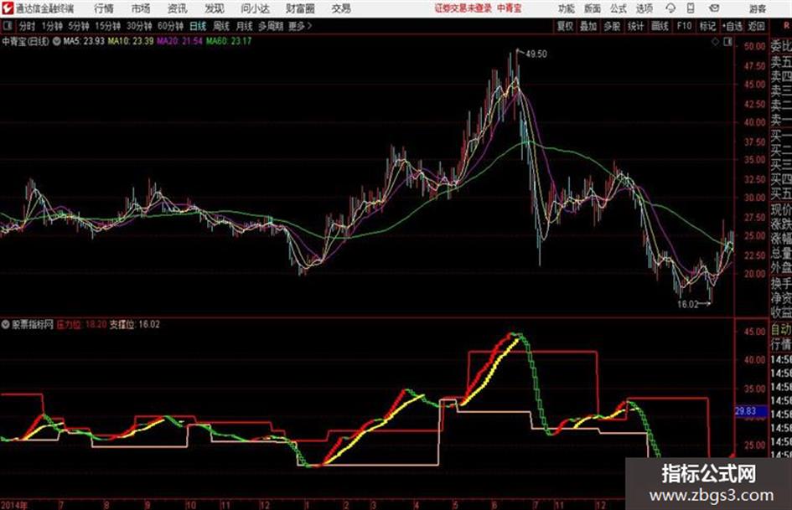The height and width of the screenshot is (510, 792).
Task: Switch to the 1分钟 period tab
Action: coord(51,26)
